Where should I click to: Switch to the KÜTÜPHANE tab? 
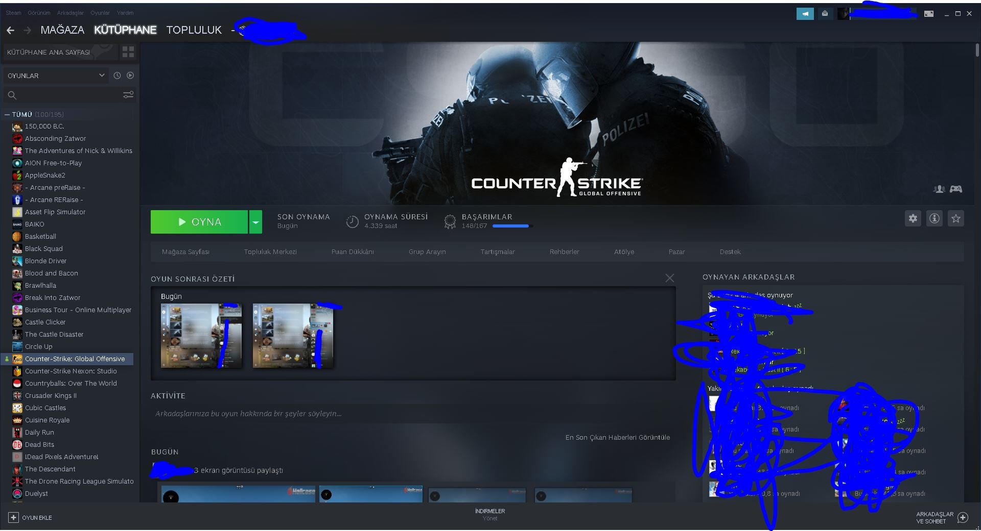[125, 30]
